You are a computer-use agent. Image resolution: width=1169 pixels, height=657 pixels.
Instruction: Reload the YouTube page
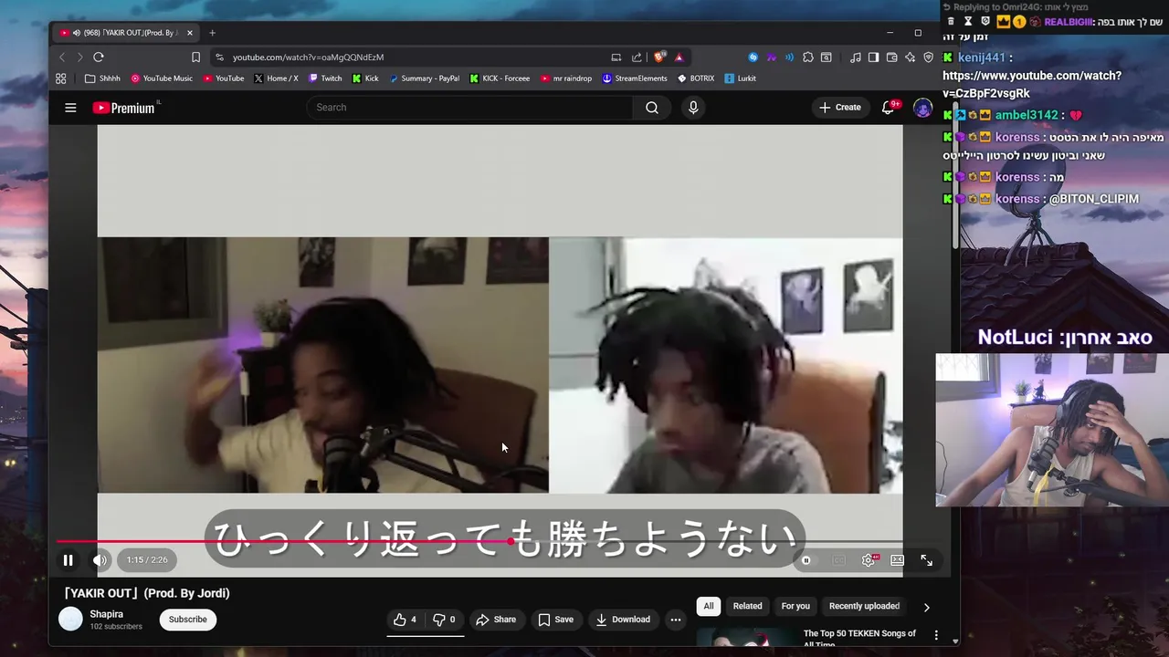[99, 57]
